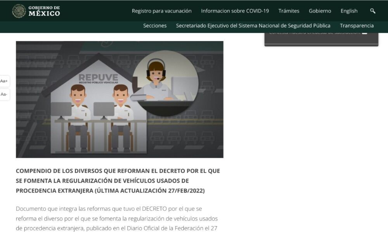This screenshot has width=388, height=232.
Task: Go to Informacion sobre COVID-19
Action: pos(235,11)
